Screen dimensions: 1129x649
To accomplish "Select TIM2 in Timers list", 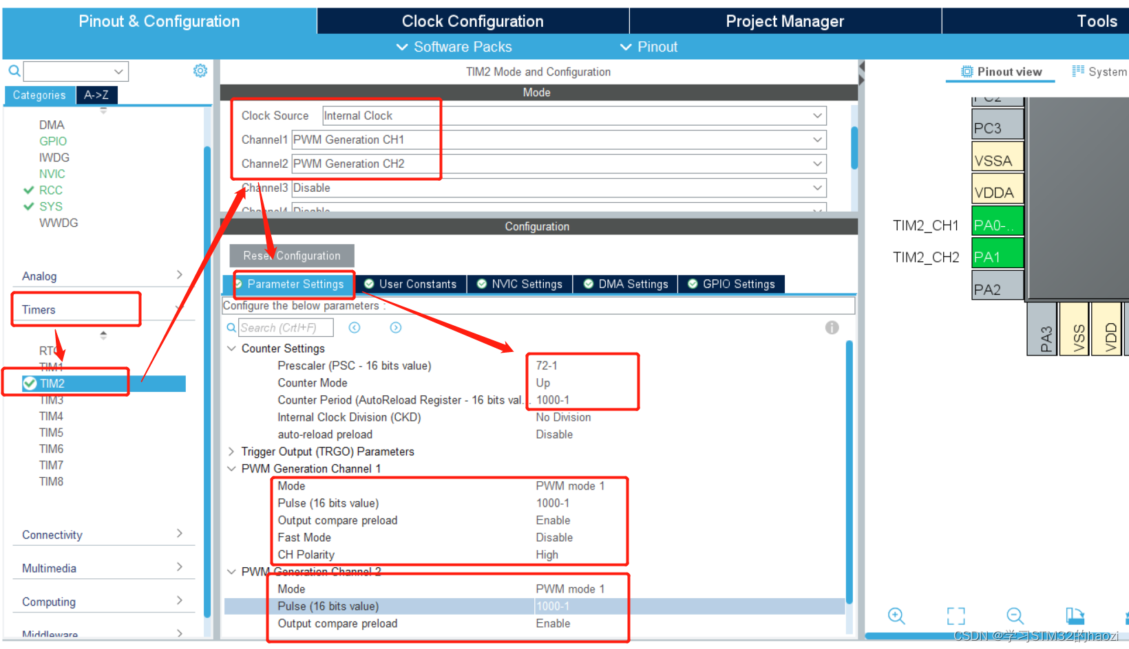I will [103, 384].
